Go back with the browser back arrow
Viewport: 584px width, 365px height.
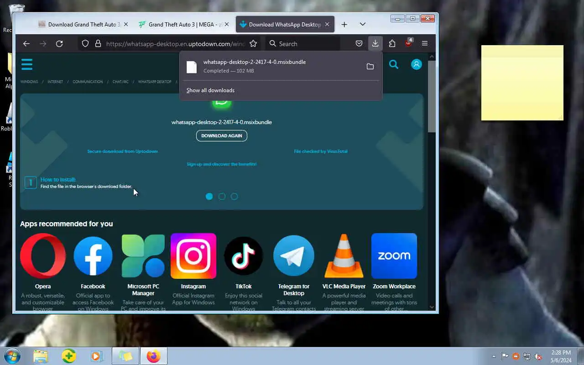(x=26, y=44)
